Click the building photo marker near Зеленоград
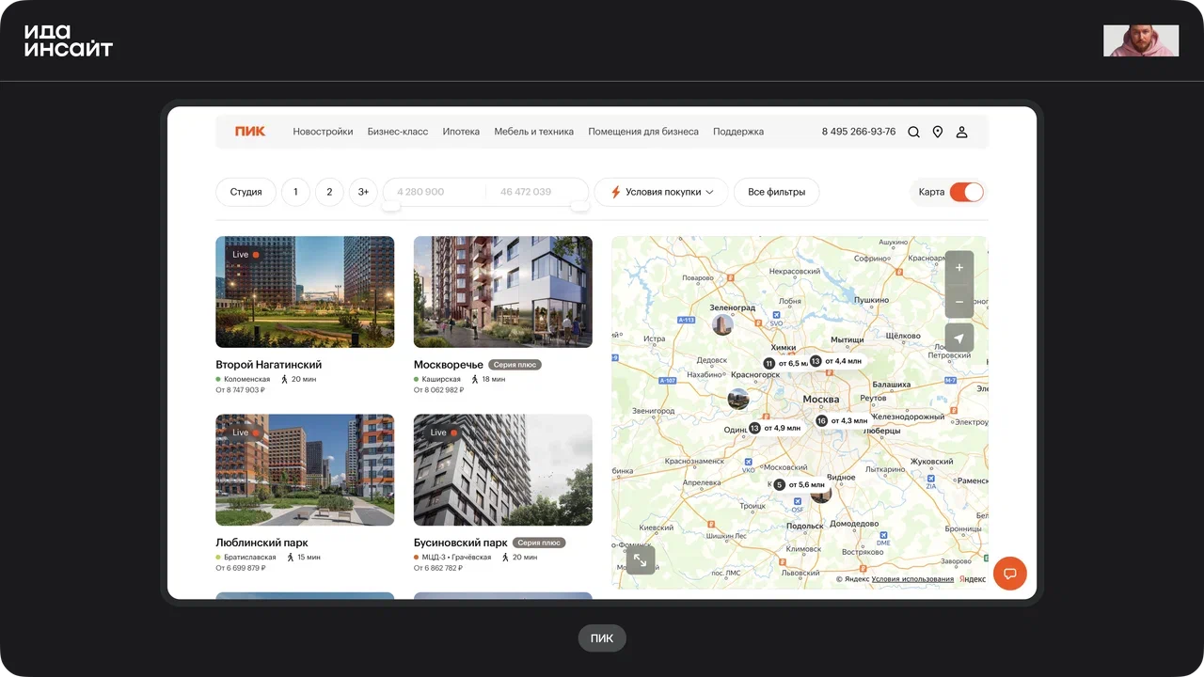This screenshot has height=677, width=1204. 722,325
